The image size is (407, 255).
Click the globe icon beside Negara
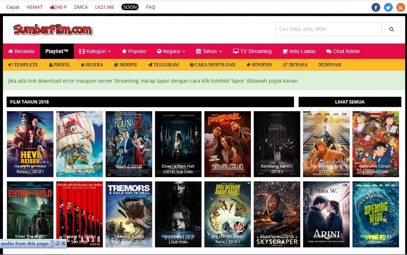159,51
